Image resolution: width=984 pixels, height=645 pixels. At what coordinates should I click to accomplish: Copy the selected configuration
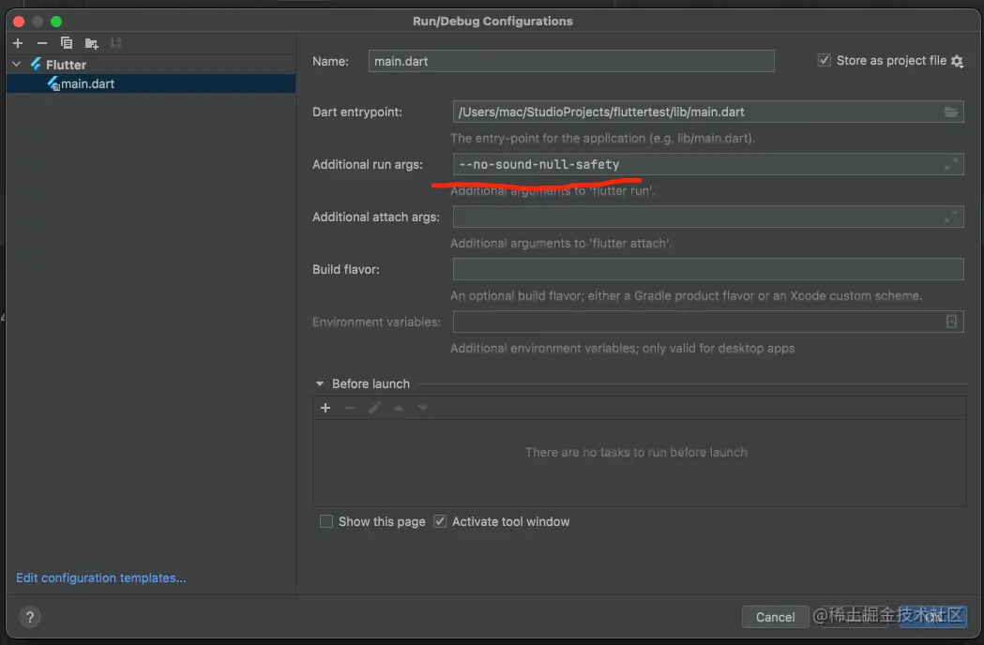pos(67,43)
